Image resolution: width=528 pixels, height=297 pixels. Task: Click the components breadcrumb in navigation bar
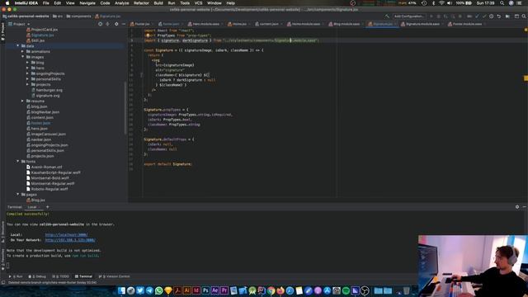[79, 16]
